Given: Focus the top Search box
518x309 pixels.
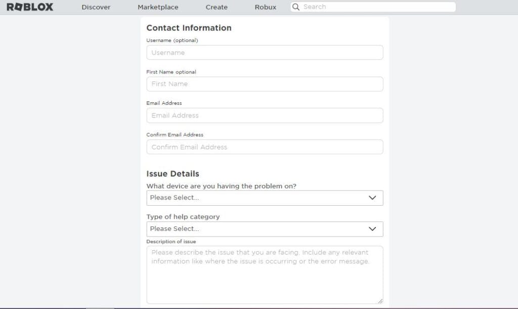Looking at the screenshot, I should pos(373,7).
